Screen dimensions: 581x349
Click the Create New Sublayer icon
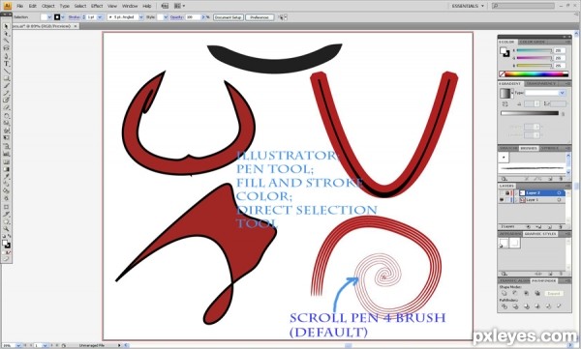539,226
